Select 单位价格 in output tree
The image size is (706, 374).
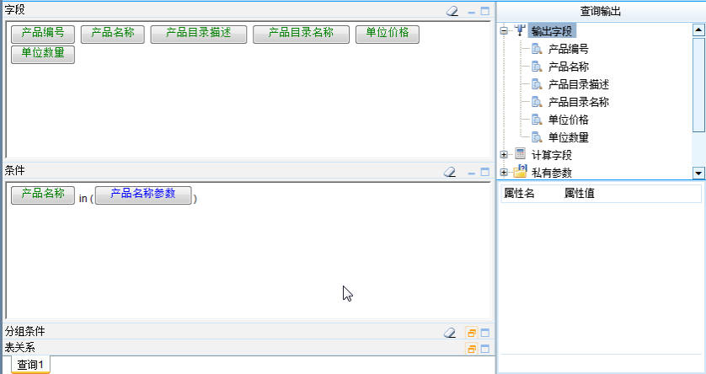pos(568,120)
